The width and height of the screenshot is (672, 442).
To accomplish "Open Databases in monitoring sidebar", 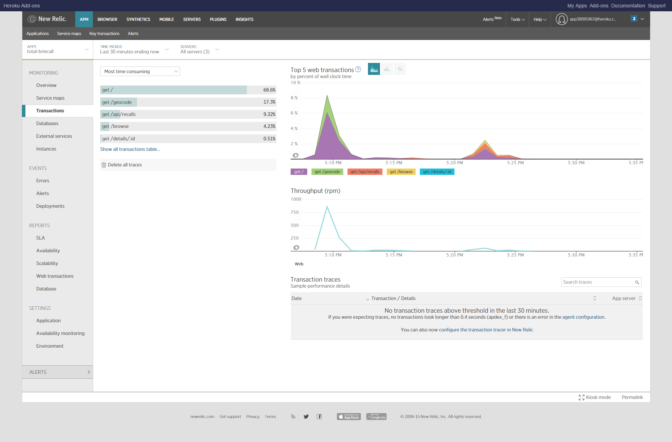I will (47, 124).
